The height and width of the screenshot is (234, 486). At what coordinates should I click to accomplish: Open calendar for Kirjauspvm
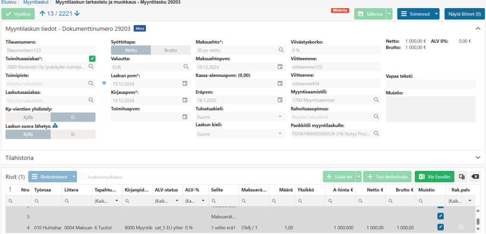[185, 100]
